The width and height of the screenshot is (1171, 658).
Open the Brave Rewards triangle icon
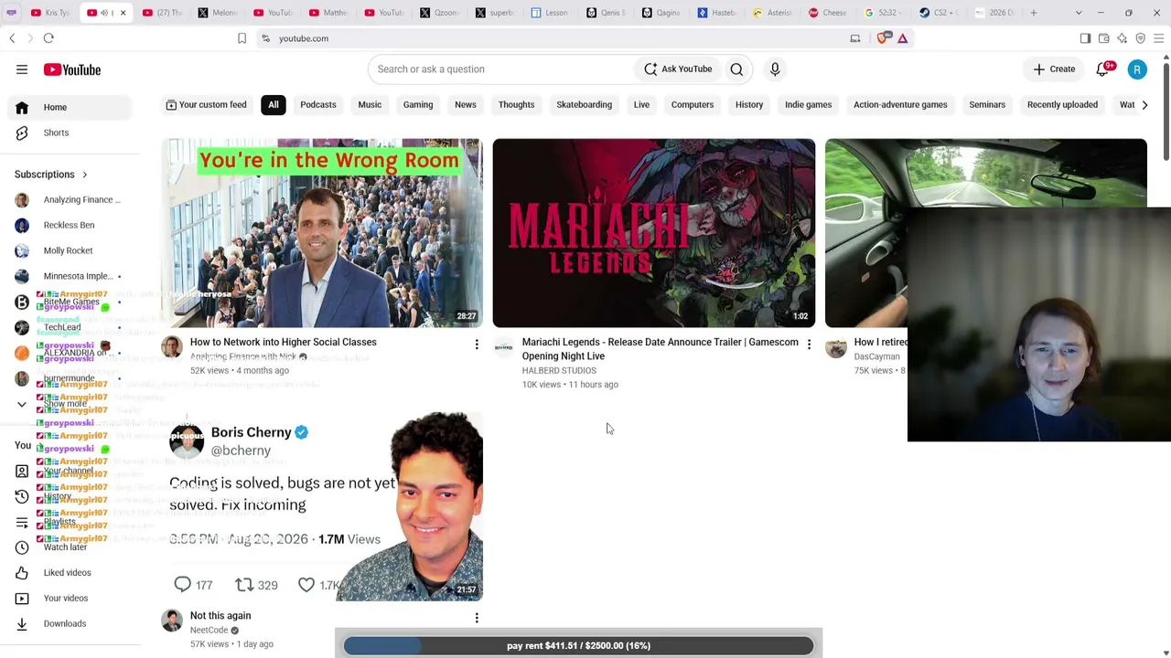click(x=903, y=38)
